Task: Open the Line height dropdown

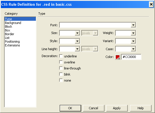Action: [77, 49]
